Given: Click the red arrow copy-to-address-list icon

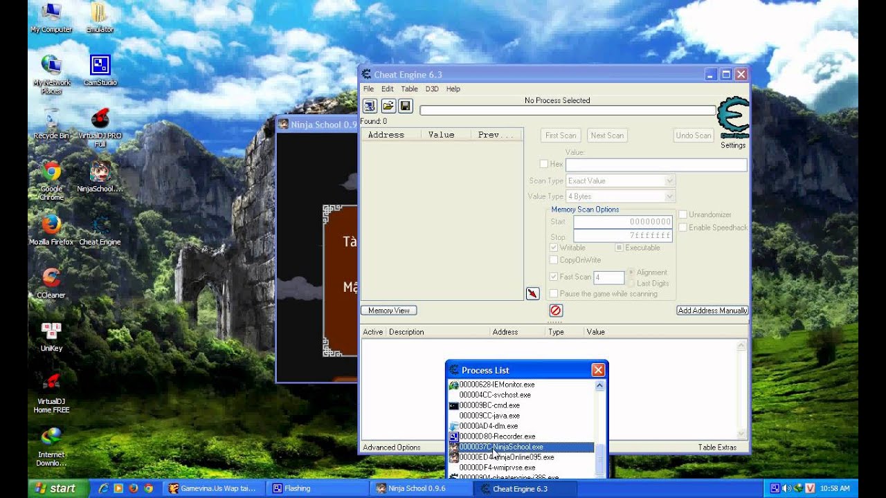Looking at the screenshot, I should 532,294.
